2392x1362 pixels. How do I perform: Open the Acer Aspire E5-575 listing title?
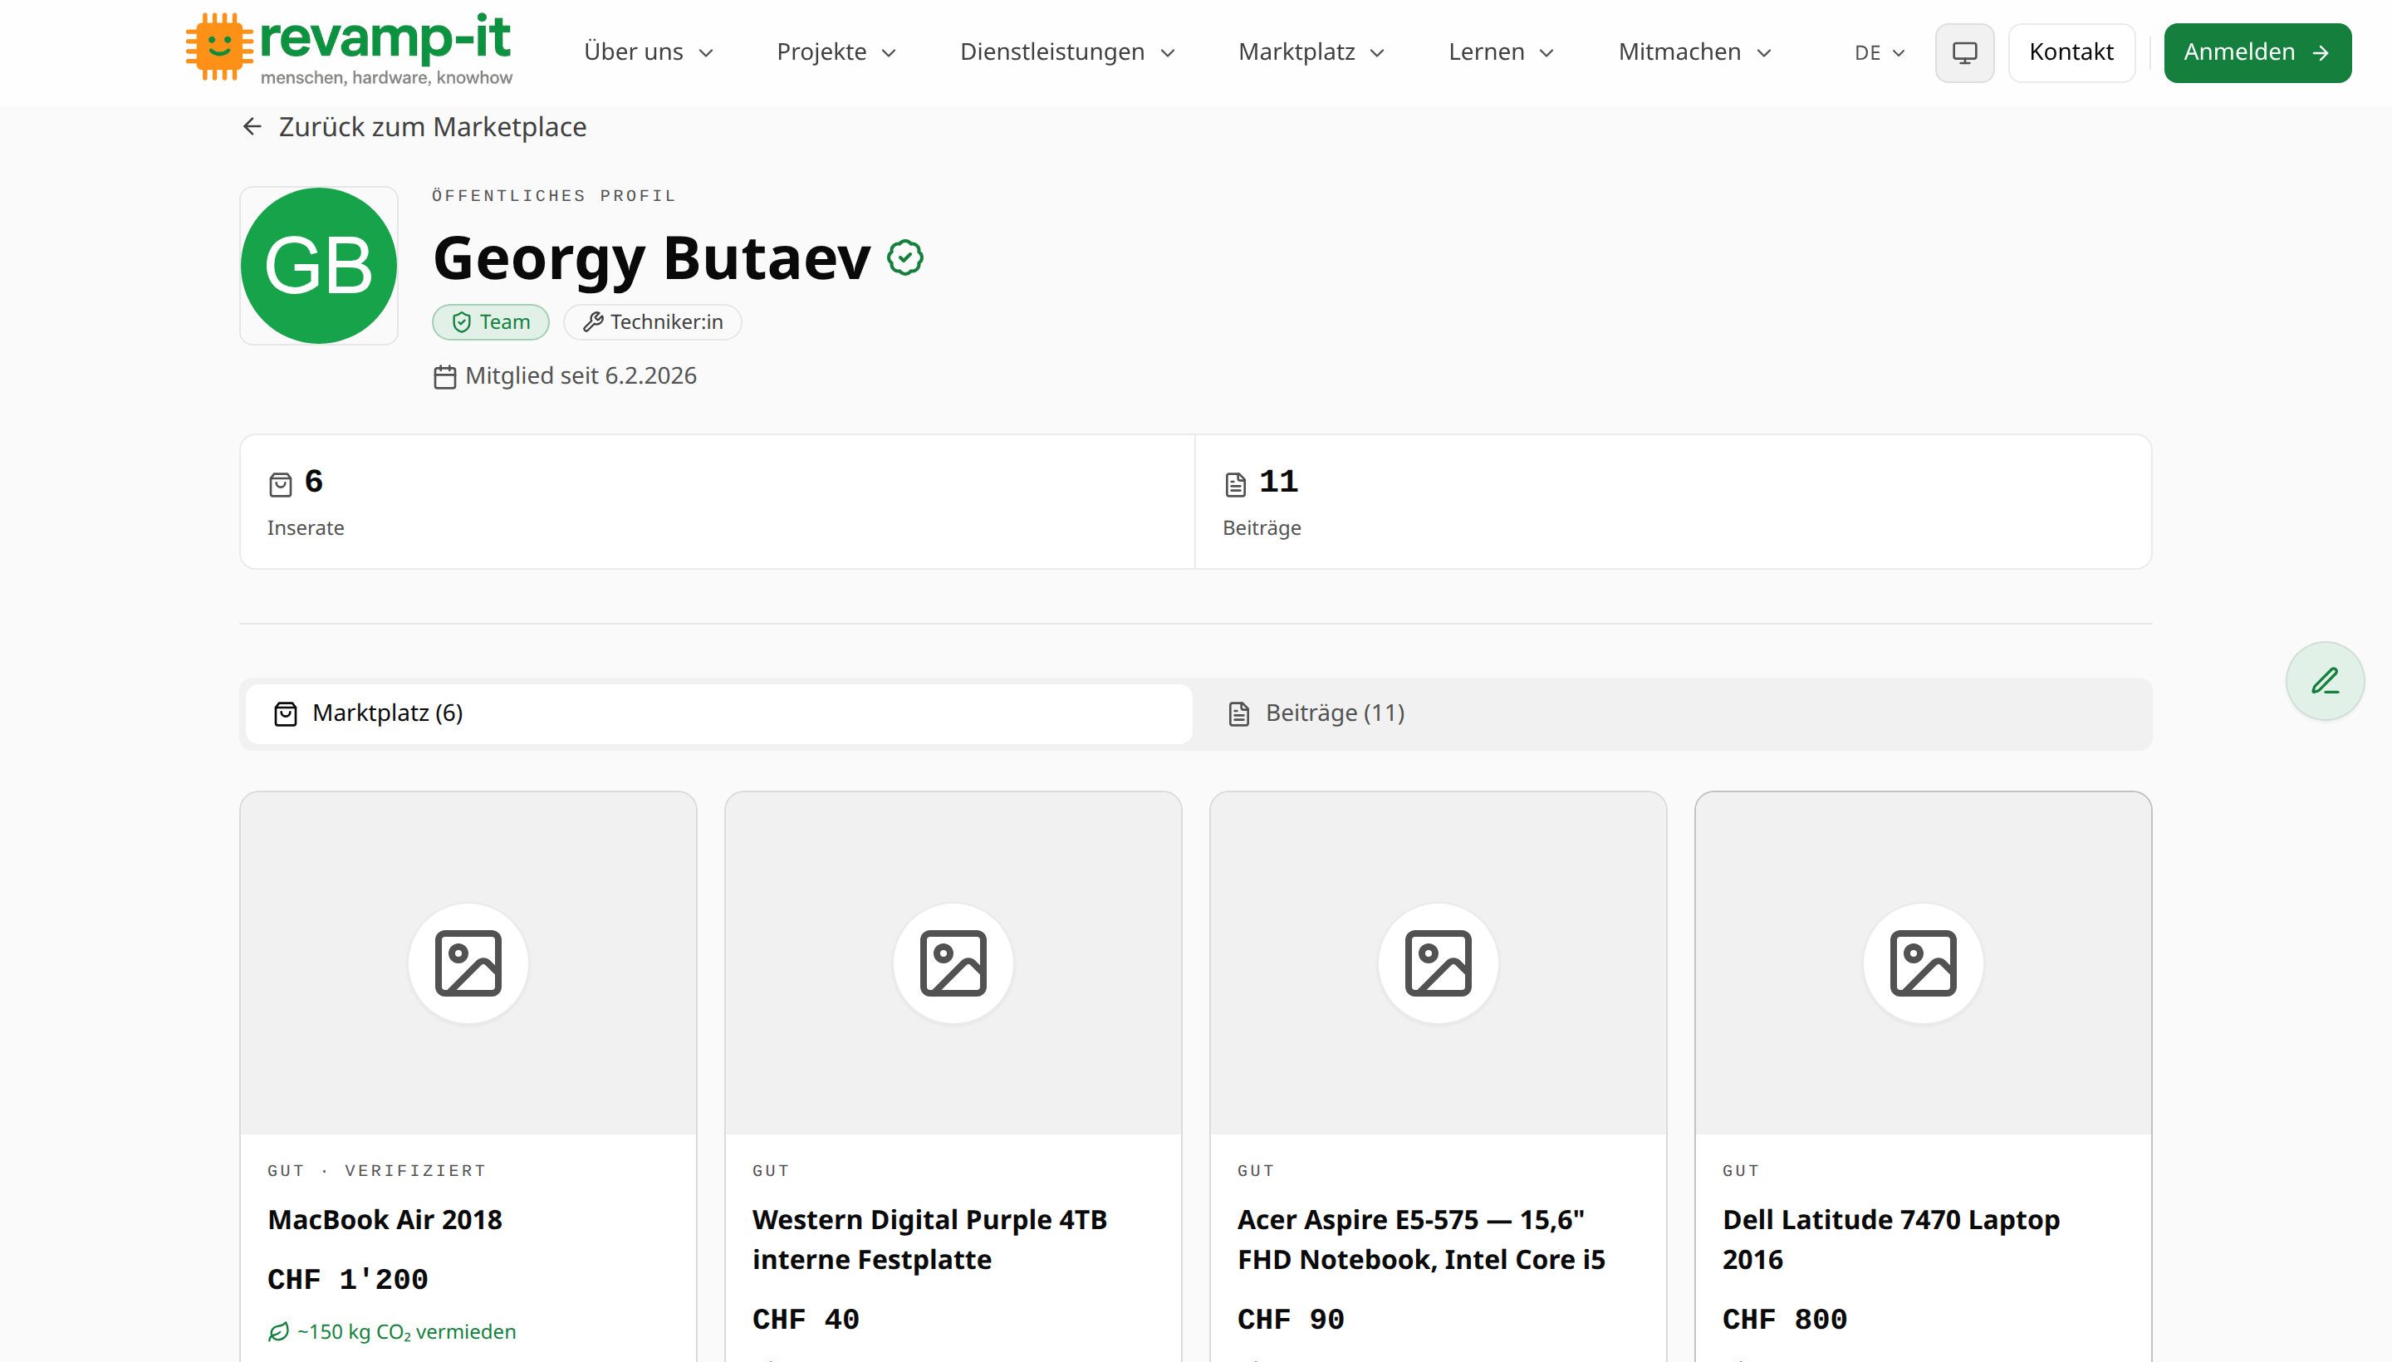click(x=1421, y=1239)
